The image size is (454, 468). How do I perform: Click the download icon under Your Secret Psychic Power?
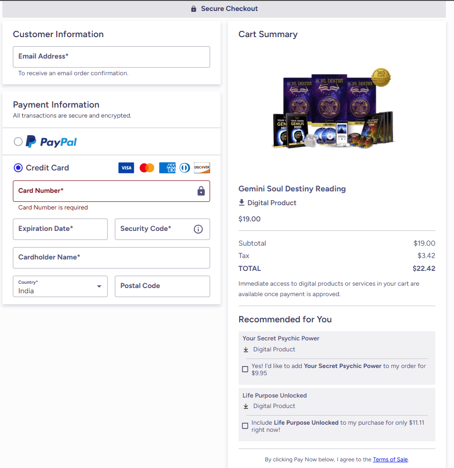(x=246, y=349)
